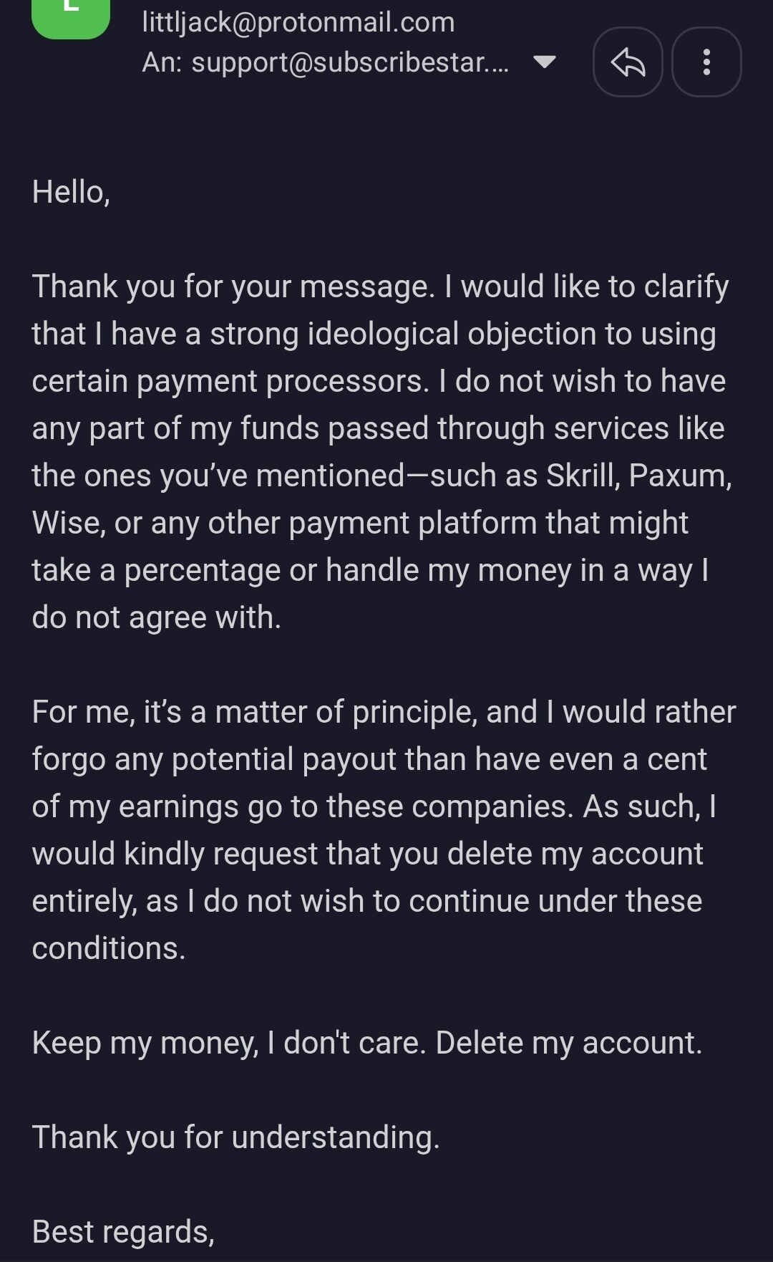Tap recipient support@subscribestar address
Screen dimensions: 773x1262
350,62
